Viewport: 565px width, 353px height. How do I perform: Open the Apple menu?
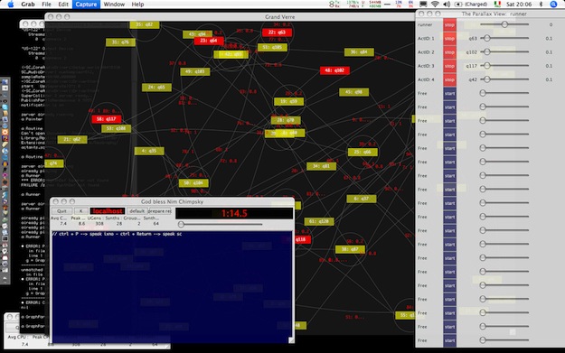point(11,4)
